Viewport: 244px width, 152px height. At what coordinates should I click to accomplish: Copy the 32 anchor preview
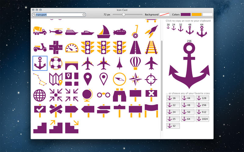pos(181,29)
